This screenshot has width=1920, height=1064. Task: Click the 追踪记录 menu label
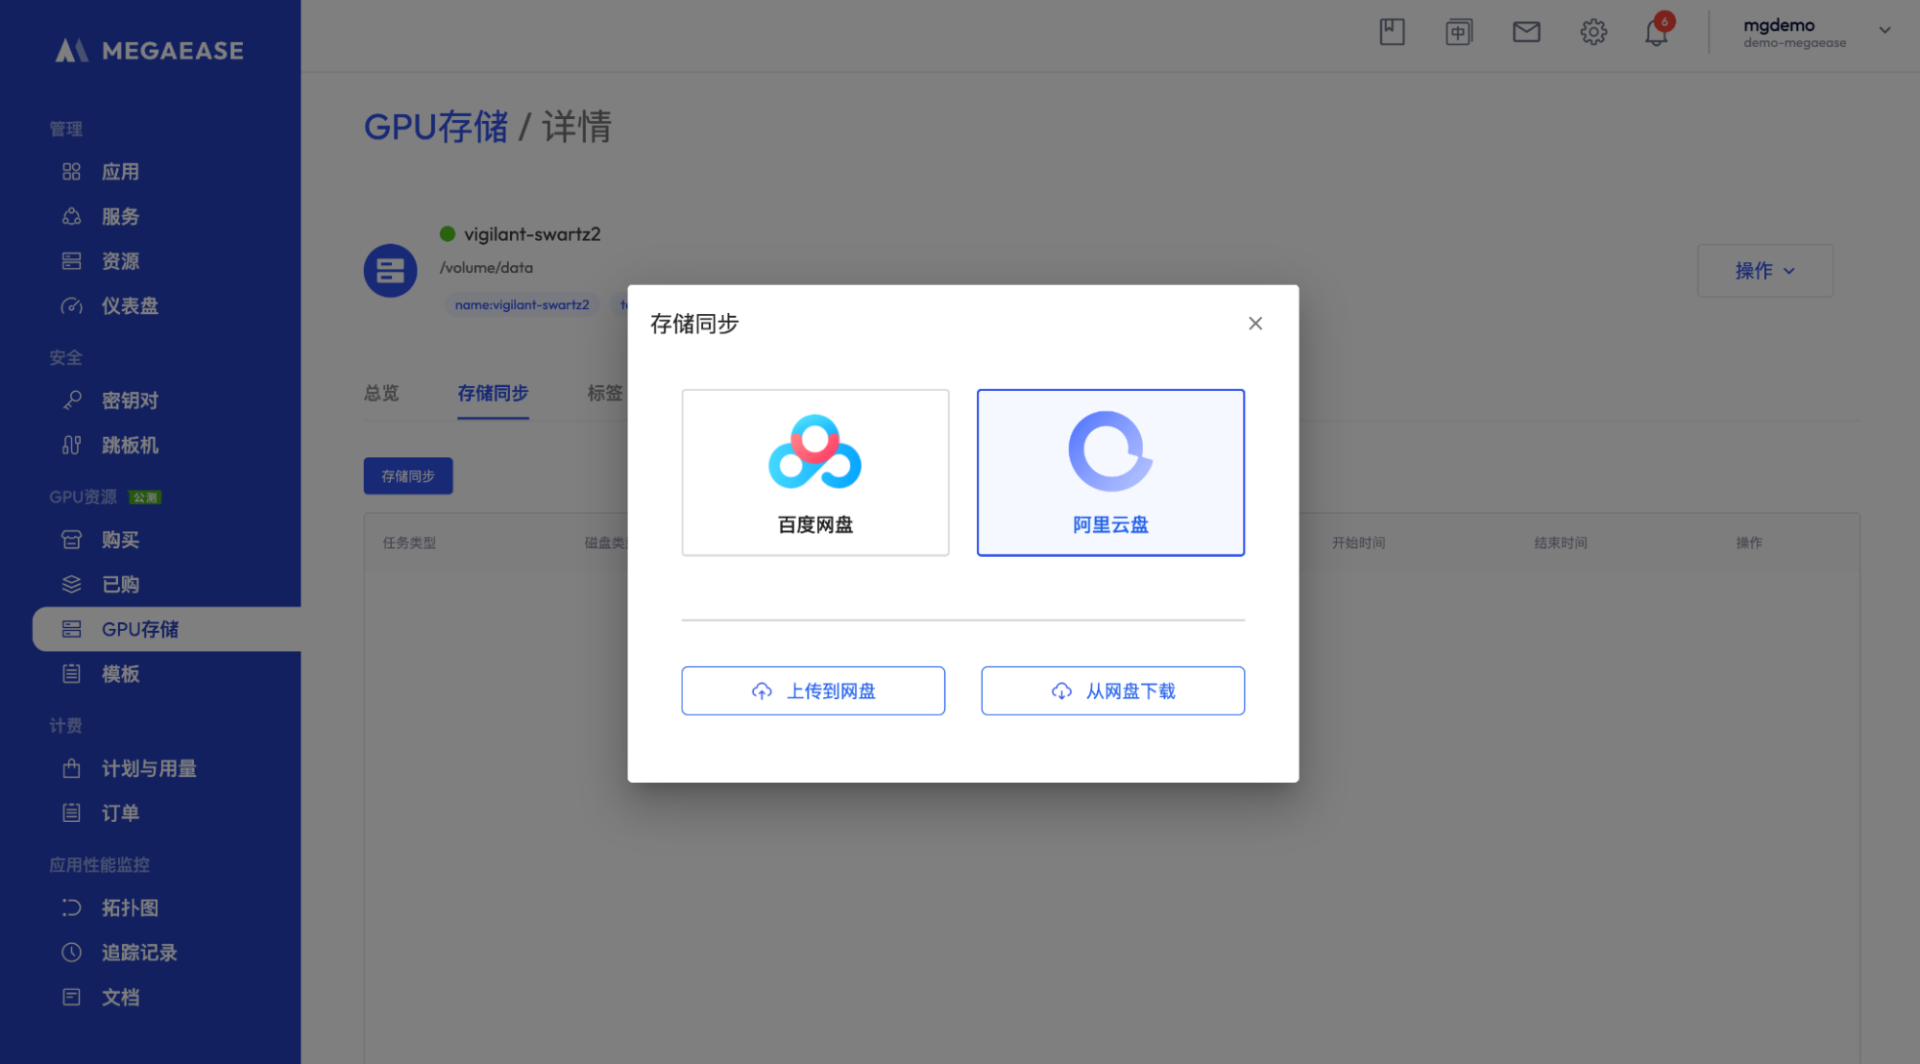coord(140,953)
